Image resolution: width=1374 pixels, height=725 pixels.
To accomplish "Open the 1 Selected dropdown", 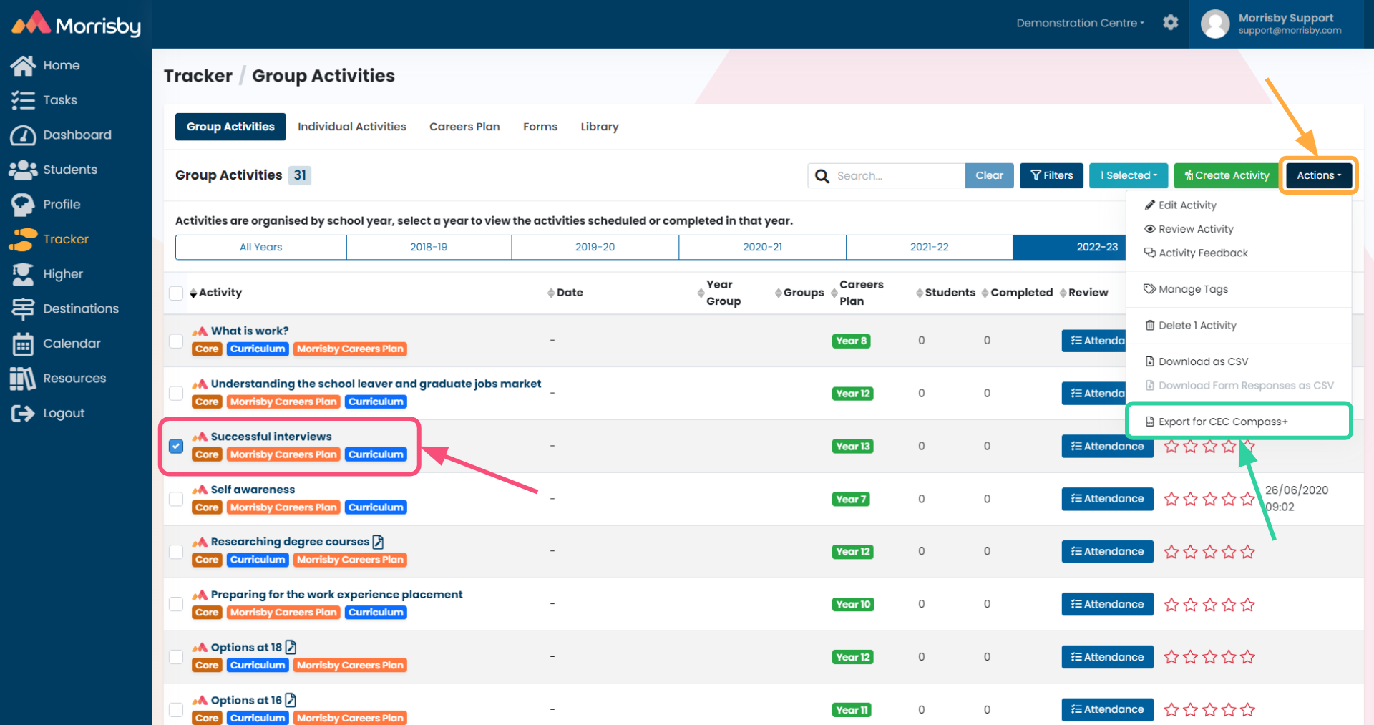I will pyautogui.click(x=1129, y=175).
